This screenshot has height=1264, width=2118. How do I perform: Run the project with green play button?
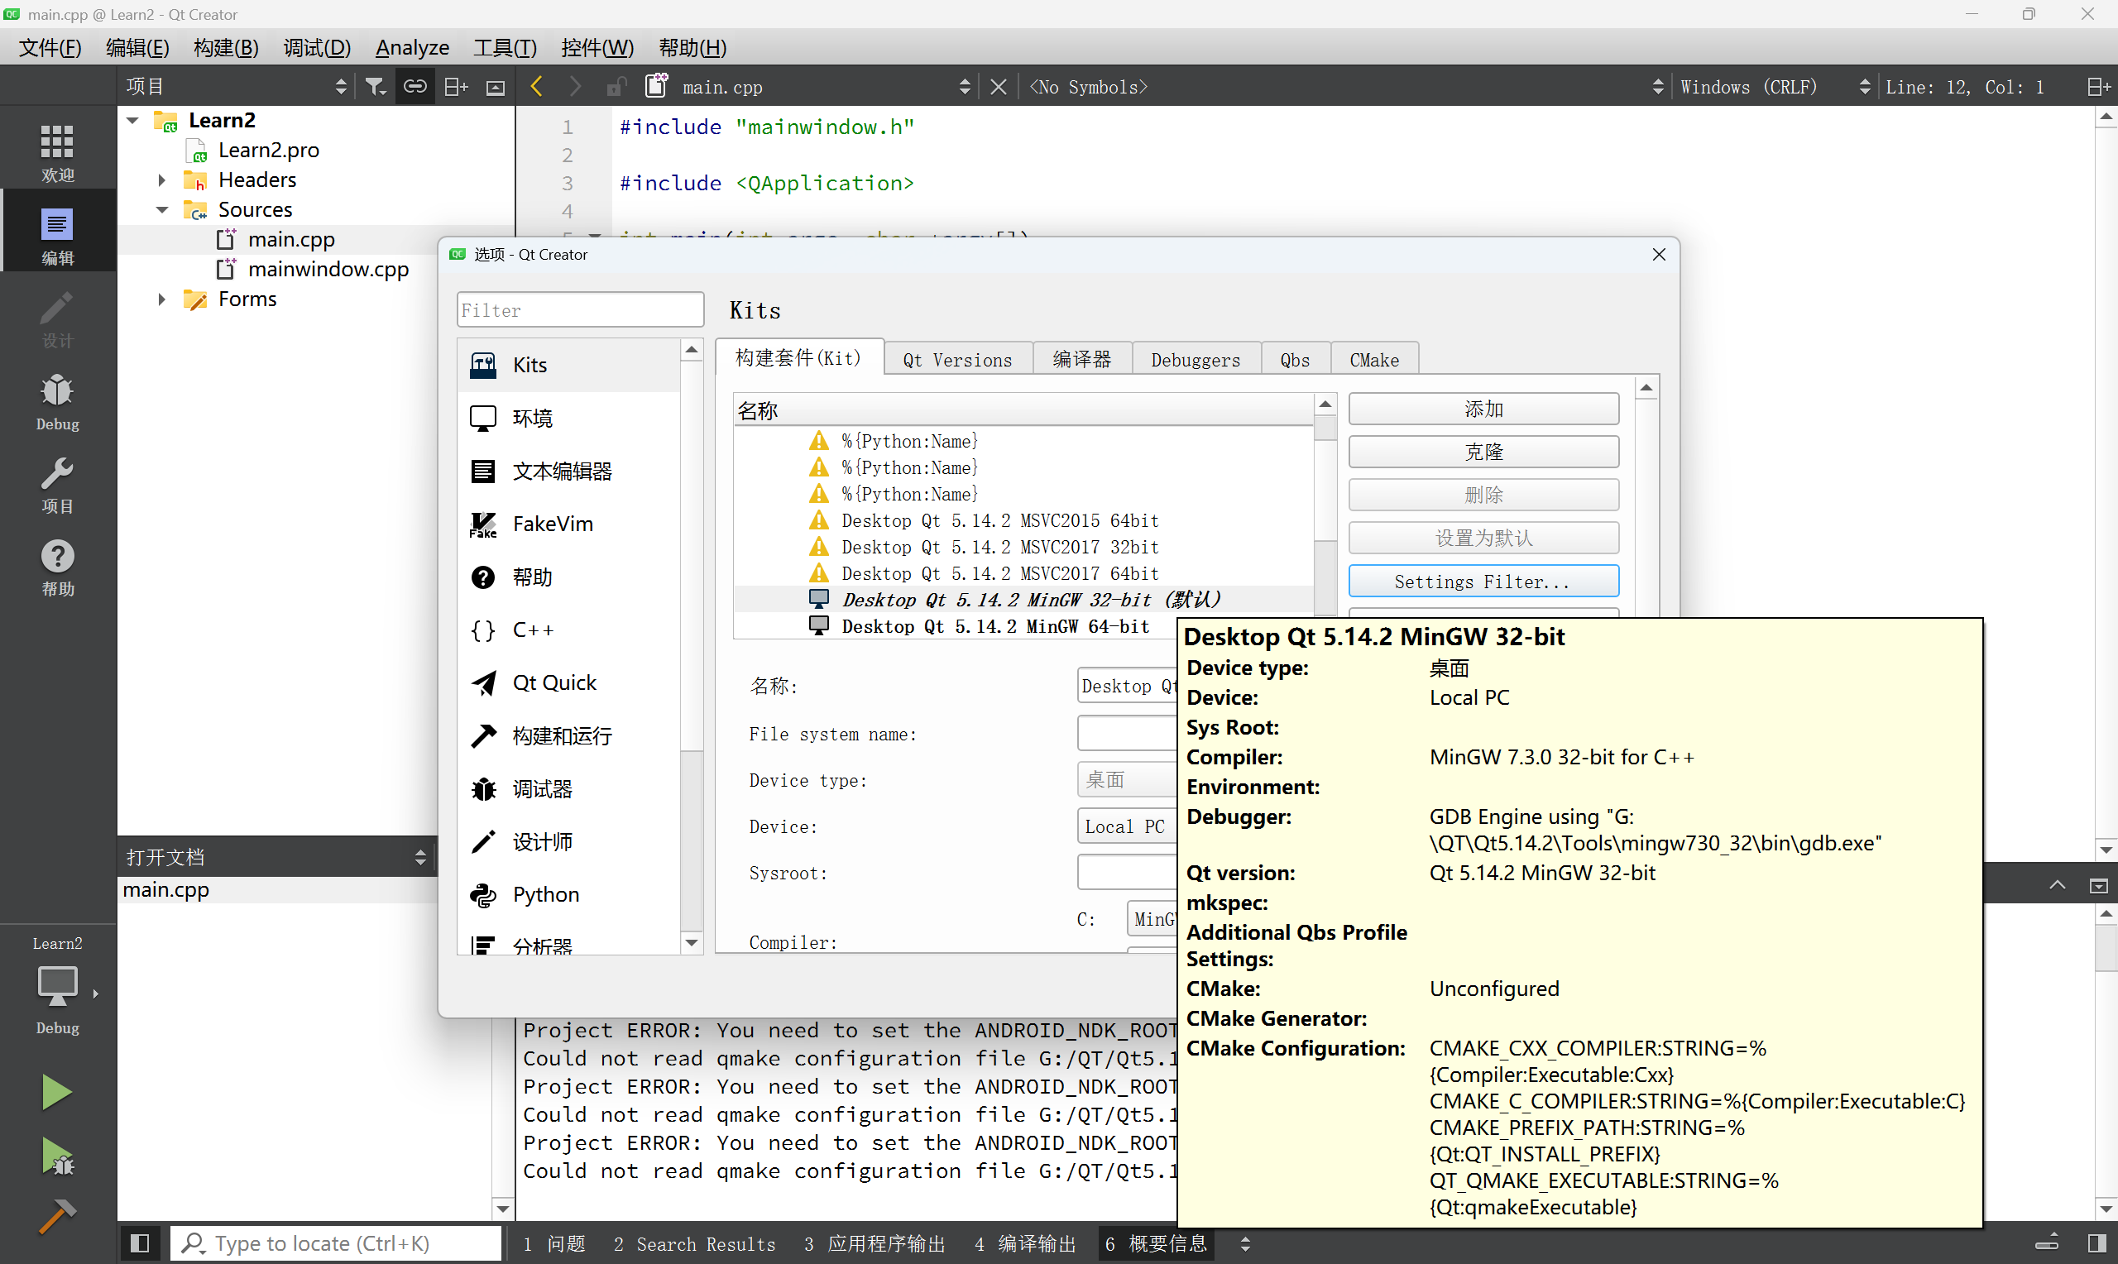[x=56, y=1091]
